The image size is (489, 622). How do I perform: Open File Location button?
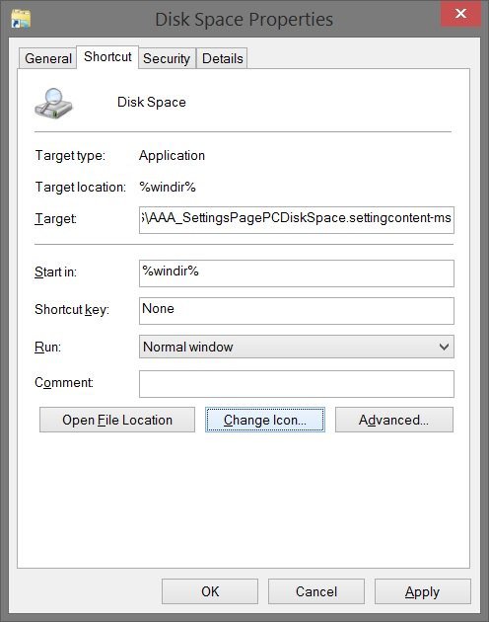click(x=117, y=420)
